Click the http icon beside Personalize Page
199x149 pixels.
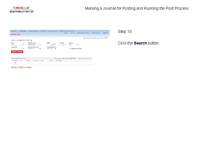pos(106,38)
